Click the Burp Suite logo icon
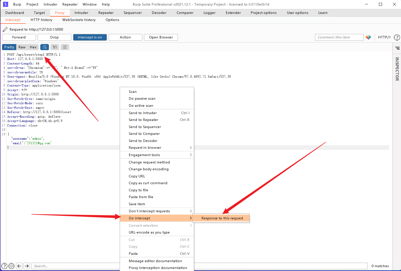 point(6,4)
